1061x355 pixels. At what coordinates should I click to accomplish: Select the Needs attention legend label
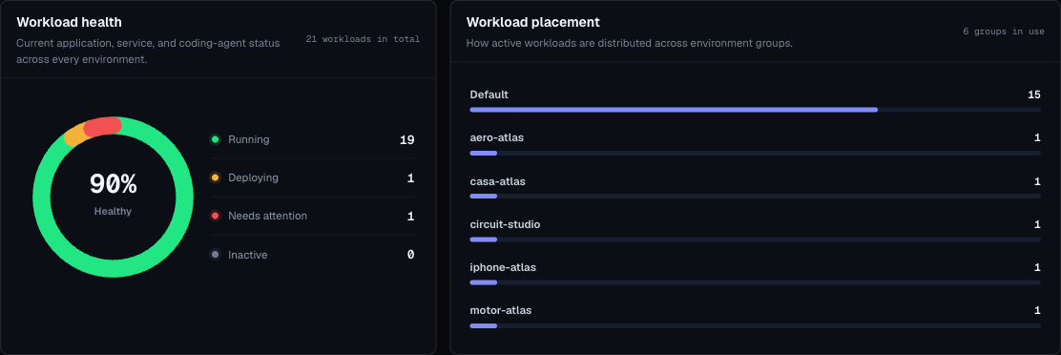click(267, 217)
